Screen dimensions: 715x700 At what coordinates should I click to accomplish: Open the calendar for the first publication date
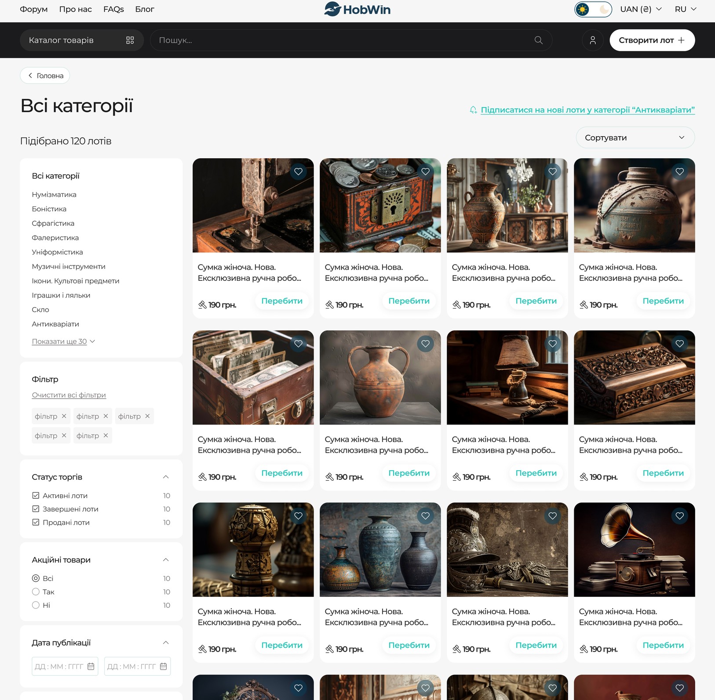(x=91, y=667)
